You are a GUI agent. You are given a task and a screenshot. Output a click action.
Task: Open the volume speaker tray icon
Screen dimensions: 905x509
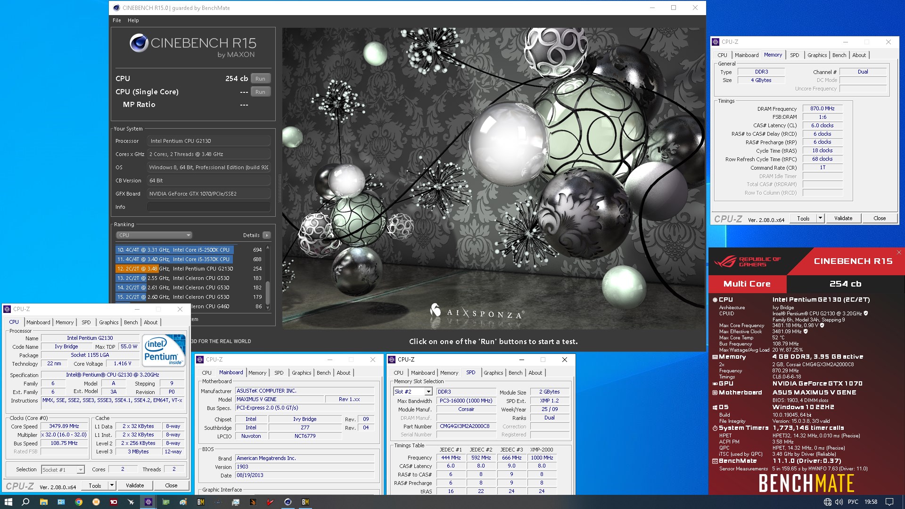tap(839, 502)
